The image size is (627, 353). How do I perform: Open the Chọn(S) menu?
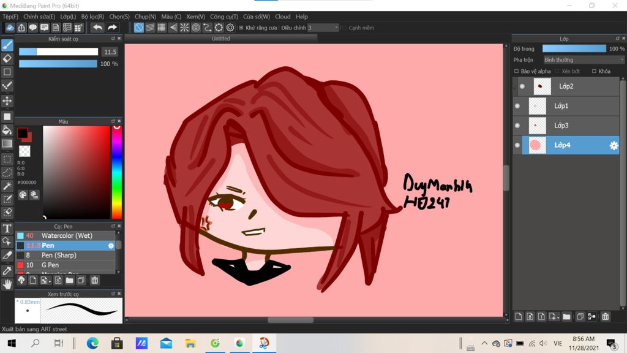coord(119,17)
